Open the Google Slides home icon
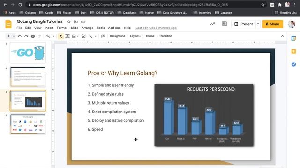The height and width of the screenshot is (168, 300). [x=8, y=24]
